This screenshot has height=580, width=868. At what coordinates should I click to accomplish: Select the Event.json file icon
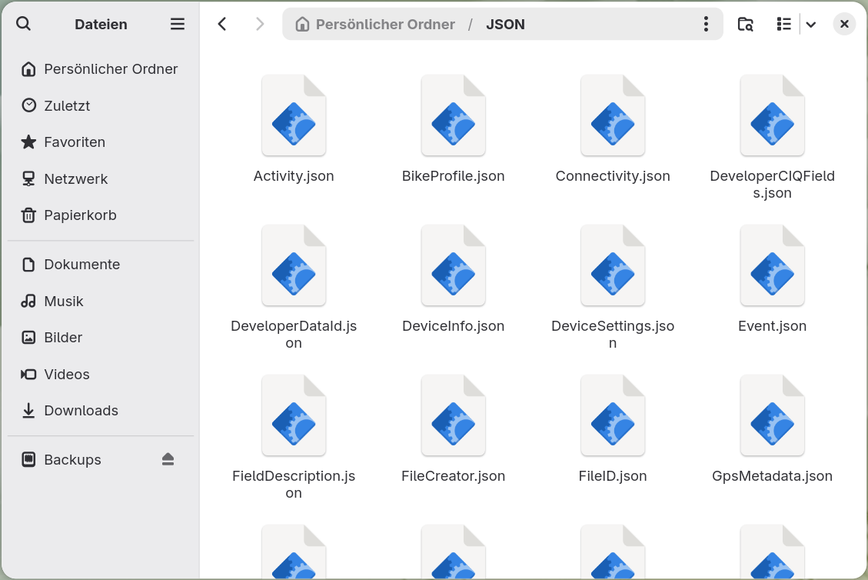772,265
